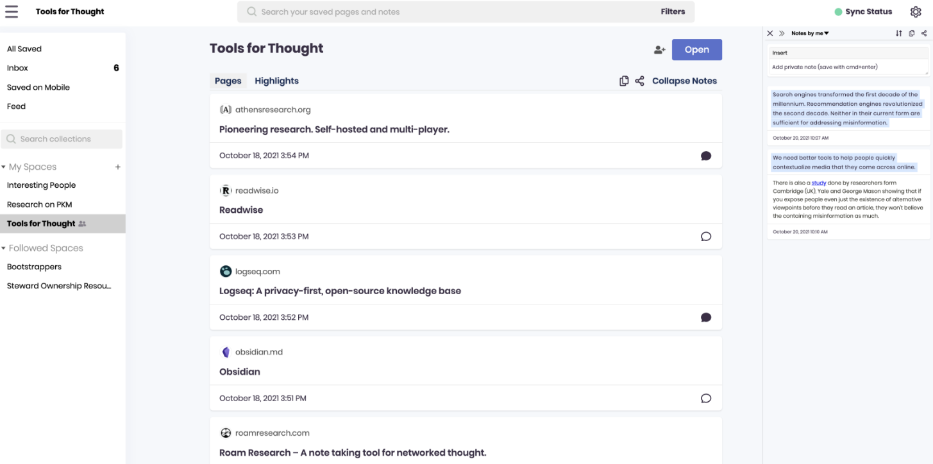Open Logseq privacy-first page title

[x=340, y=291]
